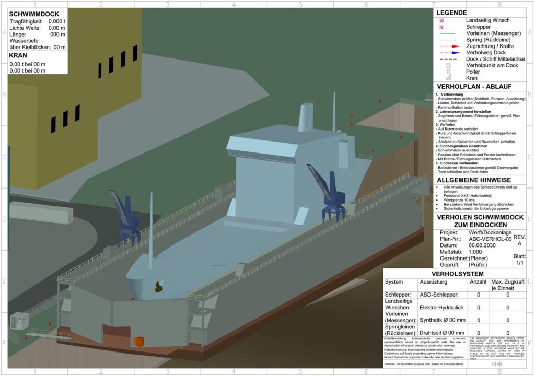Click the Gezeichnet value '(Planer)'

478,258
